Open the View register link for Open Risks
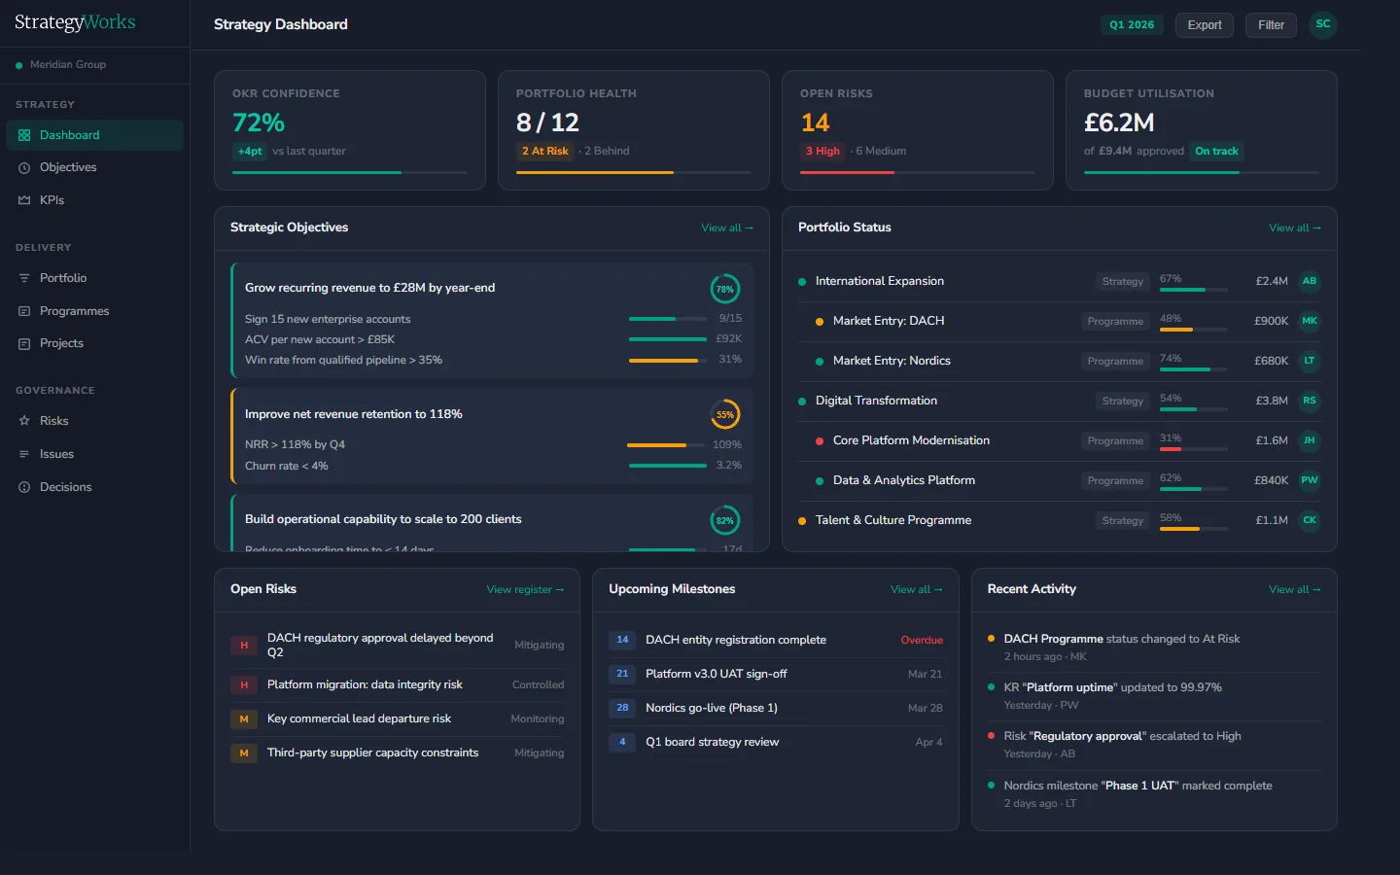1400x875 pixels. tap(525, 589)
